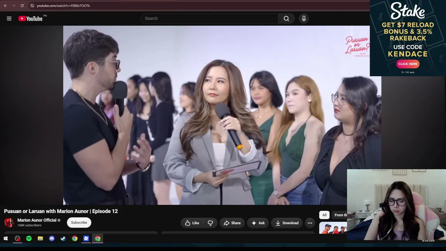This screenshot has height=251, width=446.
Task: Click the Stake ad 'CLICK HERE' button
Action: click(x=408, y=64)
